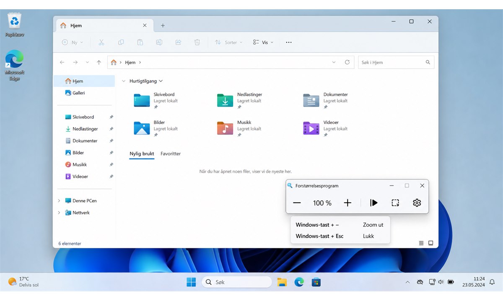The width and height of the screenshot is (503, 301).
Task: Open Dokumenter in the sidebar
Action: click(84, 141)
